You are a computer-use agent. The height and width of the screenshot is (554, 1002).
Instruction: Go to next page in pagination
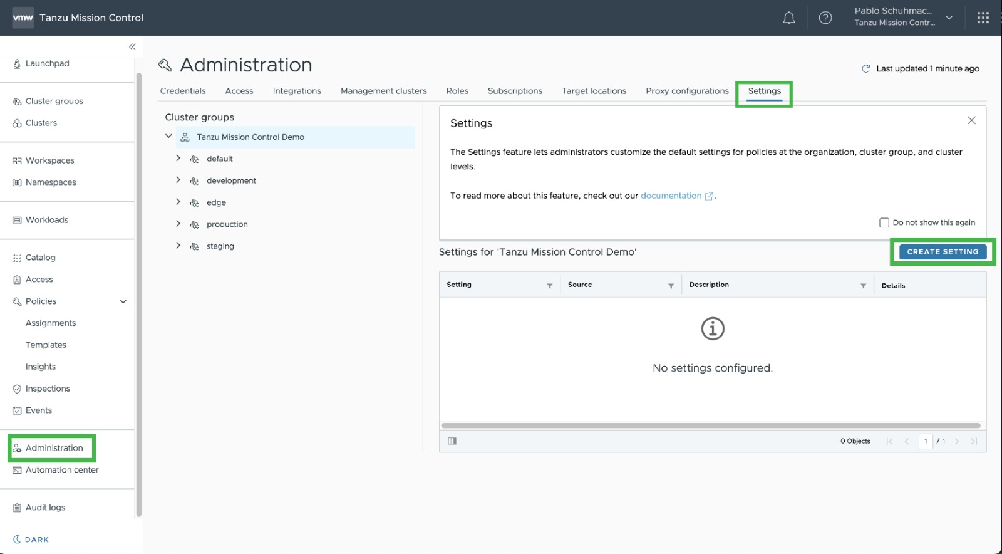957,441
